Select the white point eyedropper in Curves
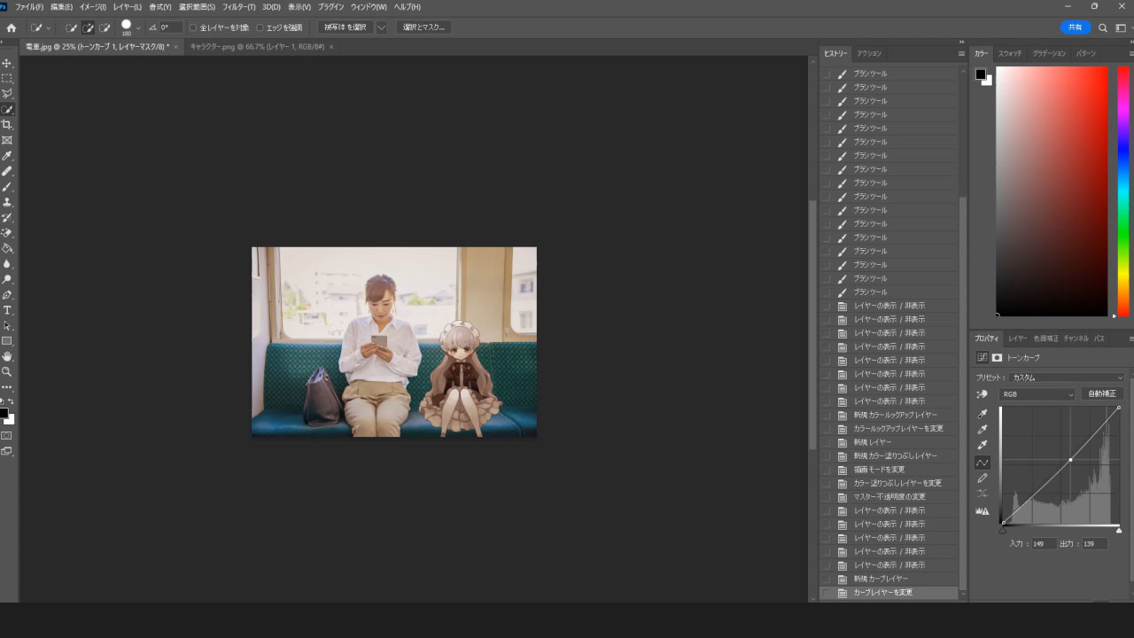This screenshot has height=638, width=1134. (x=982, y=446)
